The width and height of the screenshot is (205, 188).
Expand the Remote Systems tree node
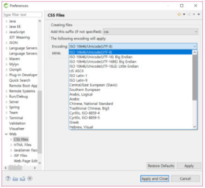tap(7, 91)
